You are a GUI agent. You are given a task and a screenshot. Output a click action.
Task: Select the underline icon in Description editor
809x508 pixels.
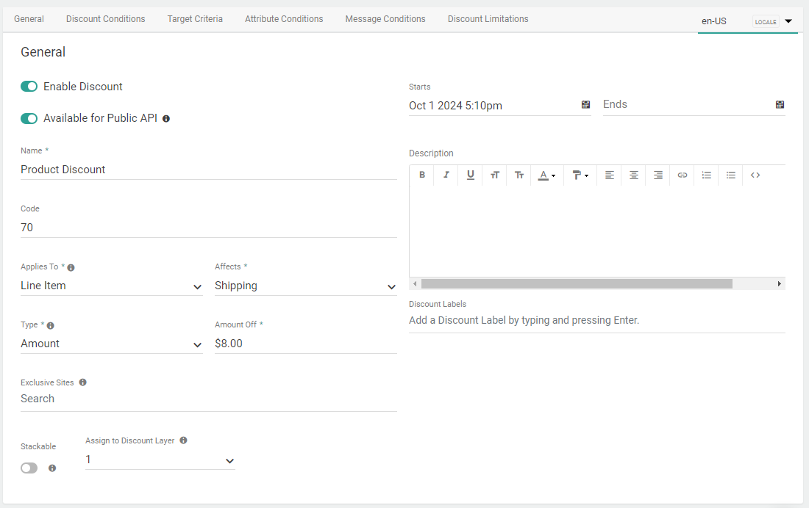tap(471, 175)
